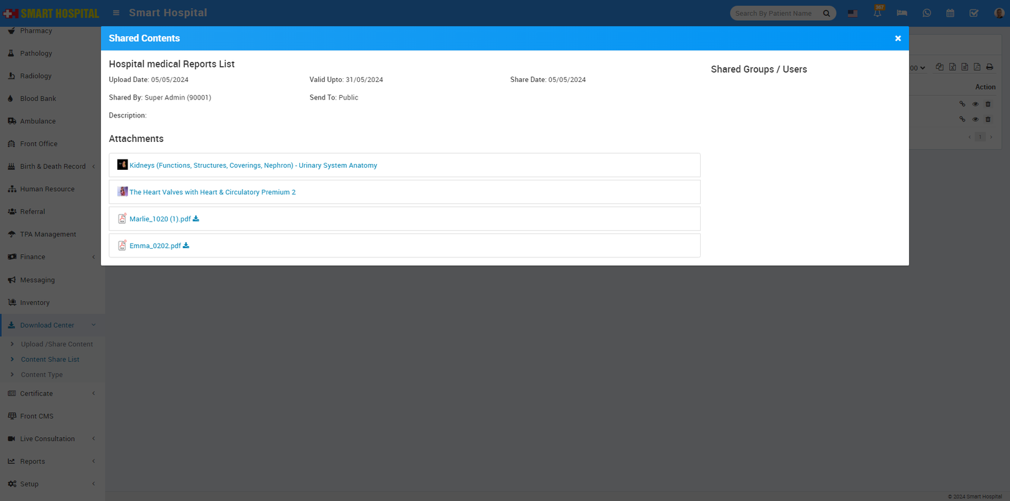Download the Emma_0202.pdf file
Image resolution: width=1010 pixels, height=501 pixels.
point(186,246)
